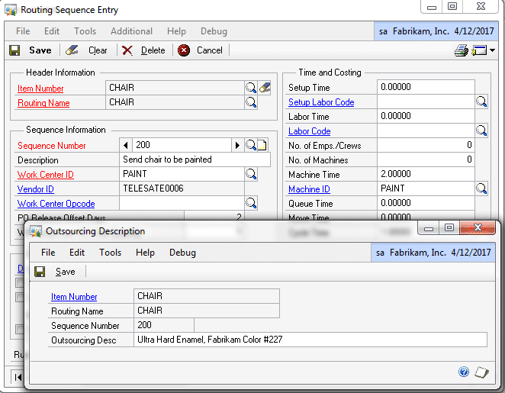Open File menu in Outsourcing Description
Screen dimensions: 505x393
click(x=48, y=253)
